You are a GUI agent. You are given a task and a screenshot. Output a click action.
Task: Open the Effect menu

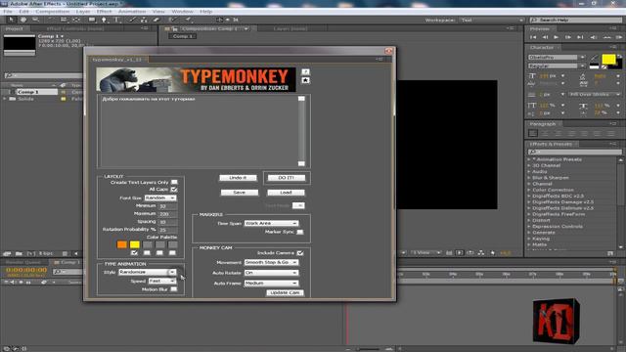tap(105, 12)
